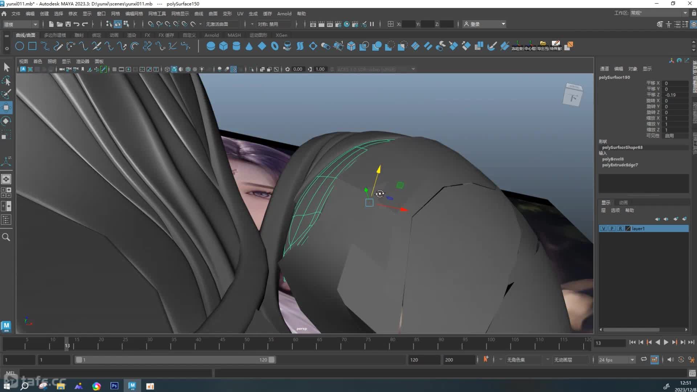The image size is (697, 392).
Task: Open the outliner layout icon in left sidebar
Action: 6,220
